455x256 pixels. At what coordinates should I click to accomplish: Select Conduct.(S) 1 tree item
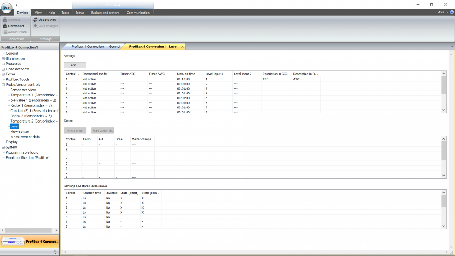(35, 111)
